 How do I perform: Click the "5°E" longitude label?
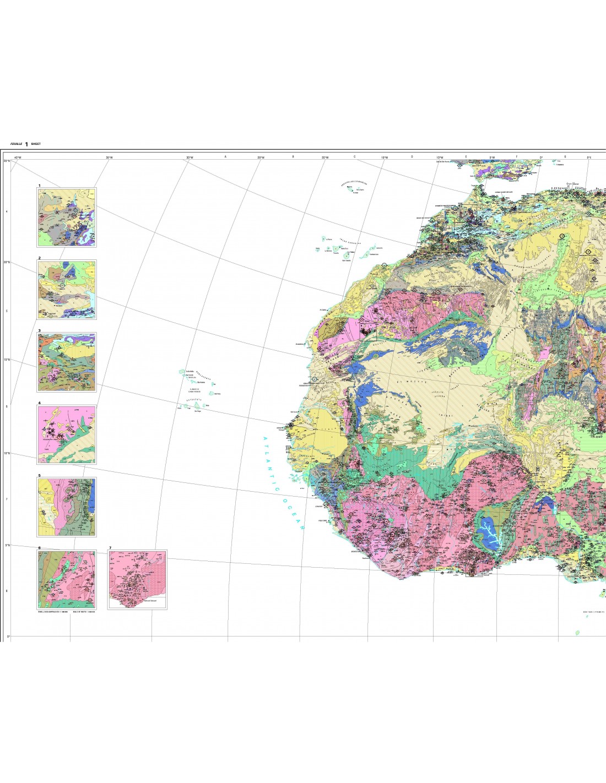point(589,158)
